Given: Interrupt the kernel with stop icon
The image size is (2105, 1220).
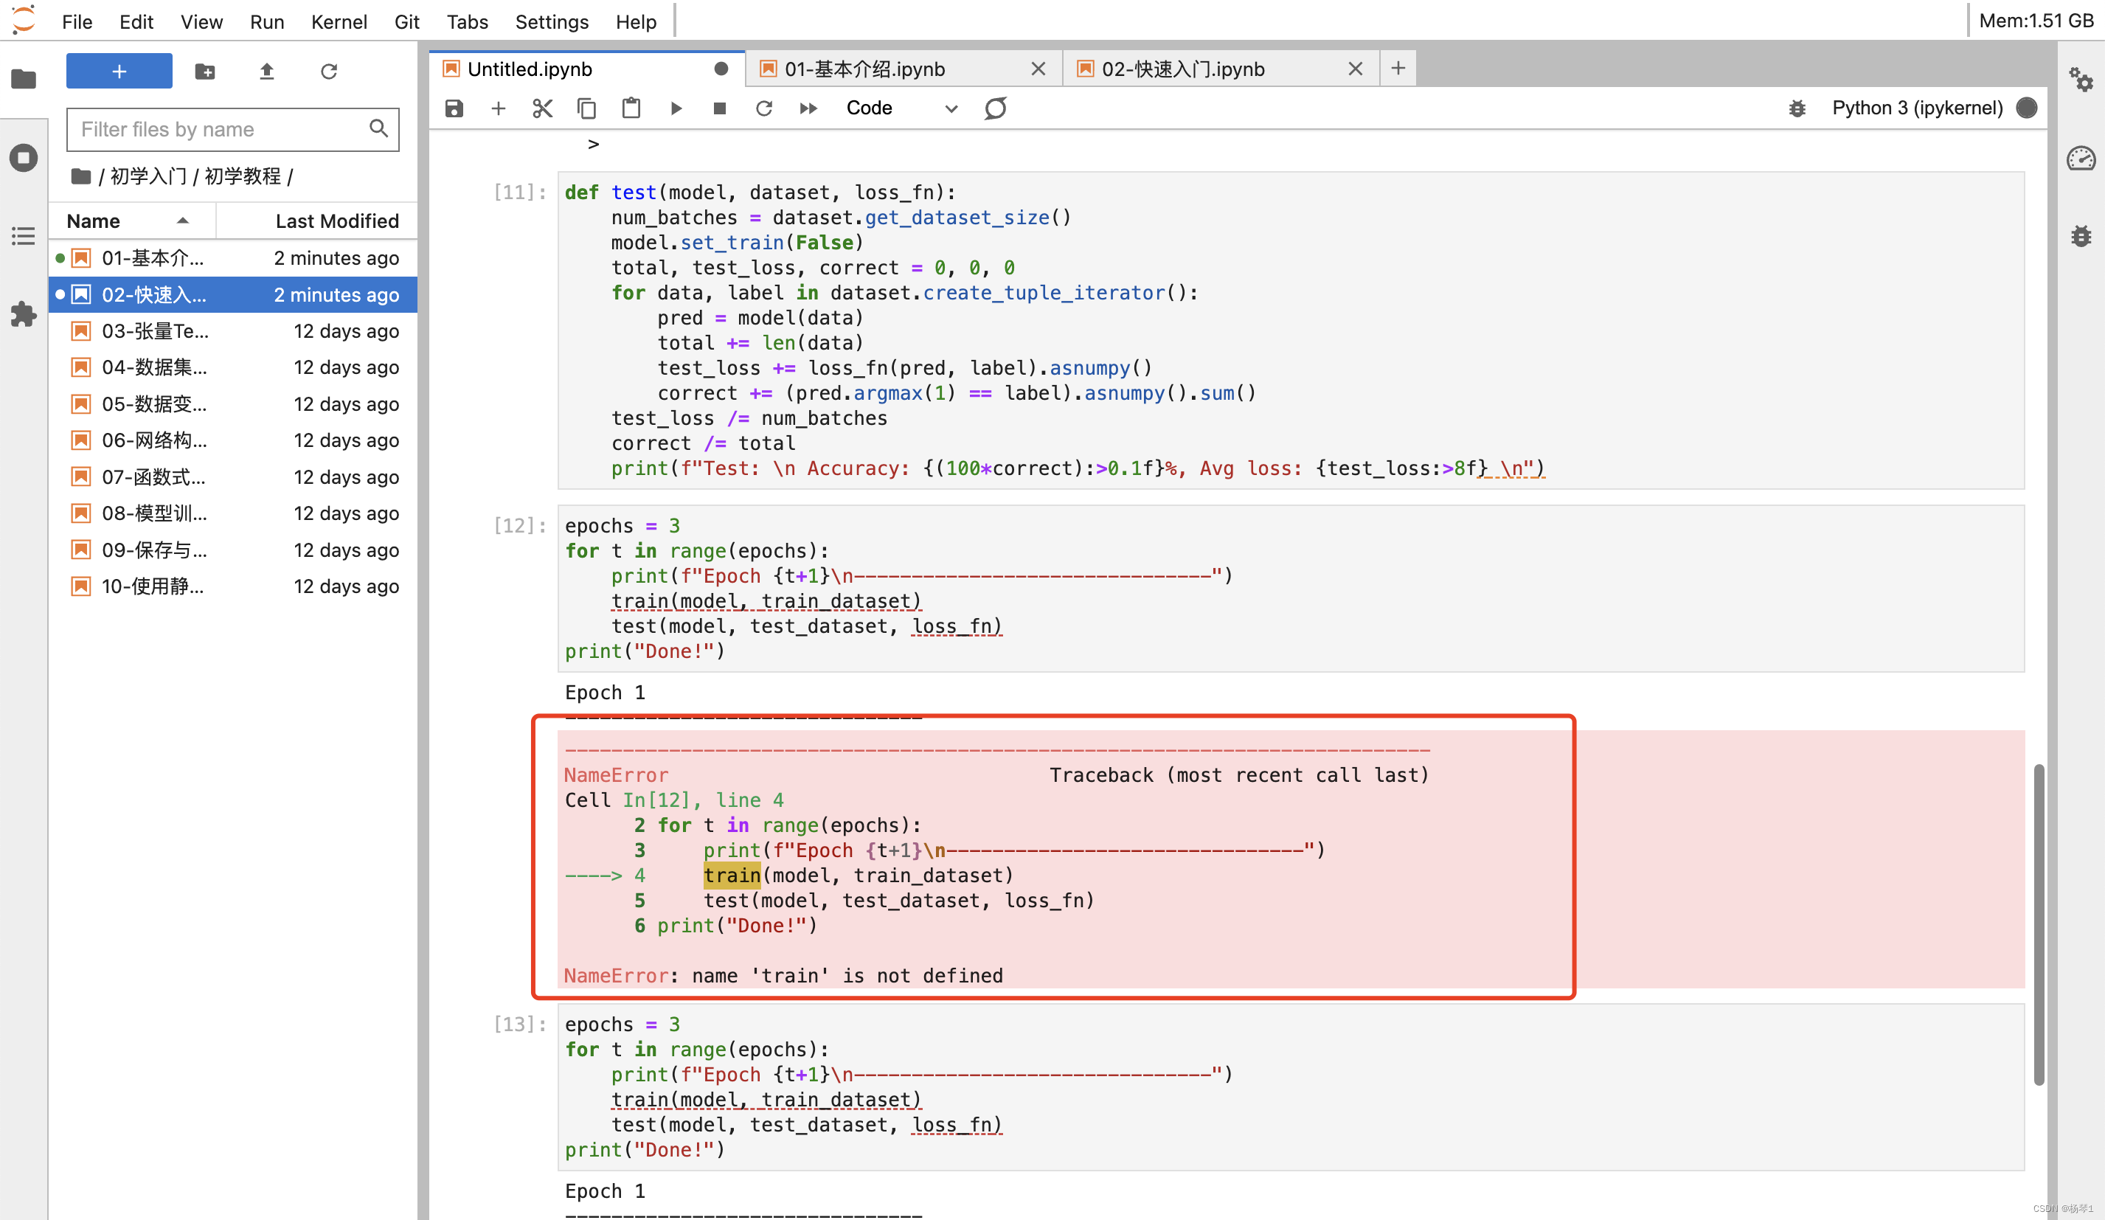Looking at the screenshot, I should [x=719, y=108].
